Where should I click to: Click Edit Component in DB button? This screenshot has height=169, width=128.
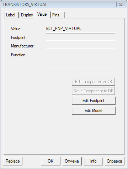94,82
